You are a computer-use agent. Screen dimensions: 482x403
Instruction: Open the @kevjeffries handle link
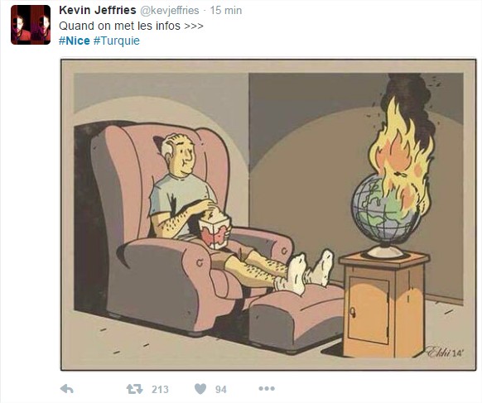[170, 11]
